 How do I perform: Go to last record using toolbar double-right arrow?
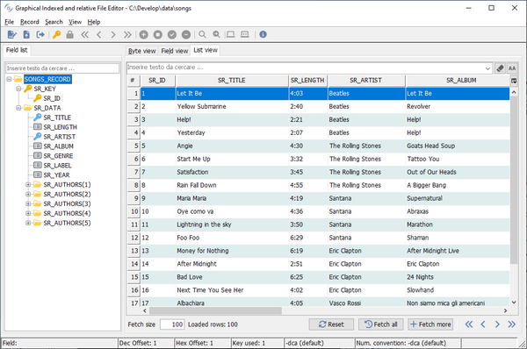click(127, 34)
